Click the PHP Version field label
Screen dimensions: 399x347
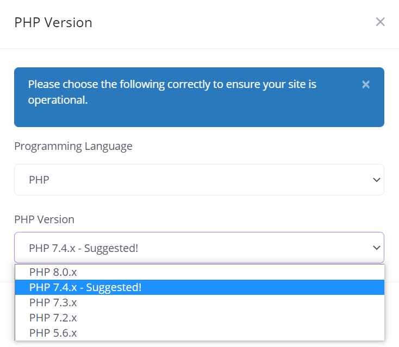coord(44,219)
